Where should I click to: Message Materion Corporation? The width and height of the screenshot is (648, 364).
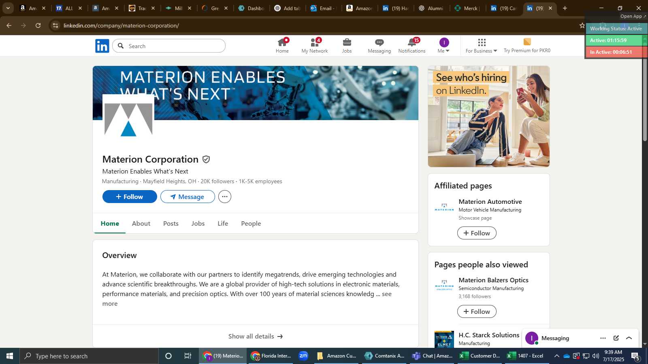click(x=188, y=197)
